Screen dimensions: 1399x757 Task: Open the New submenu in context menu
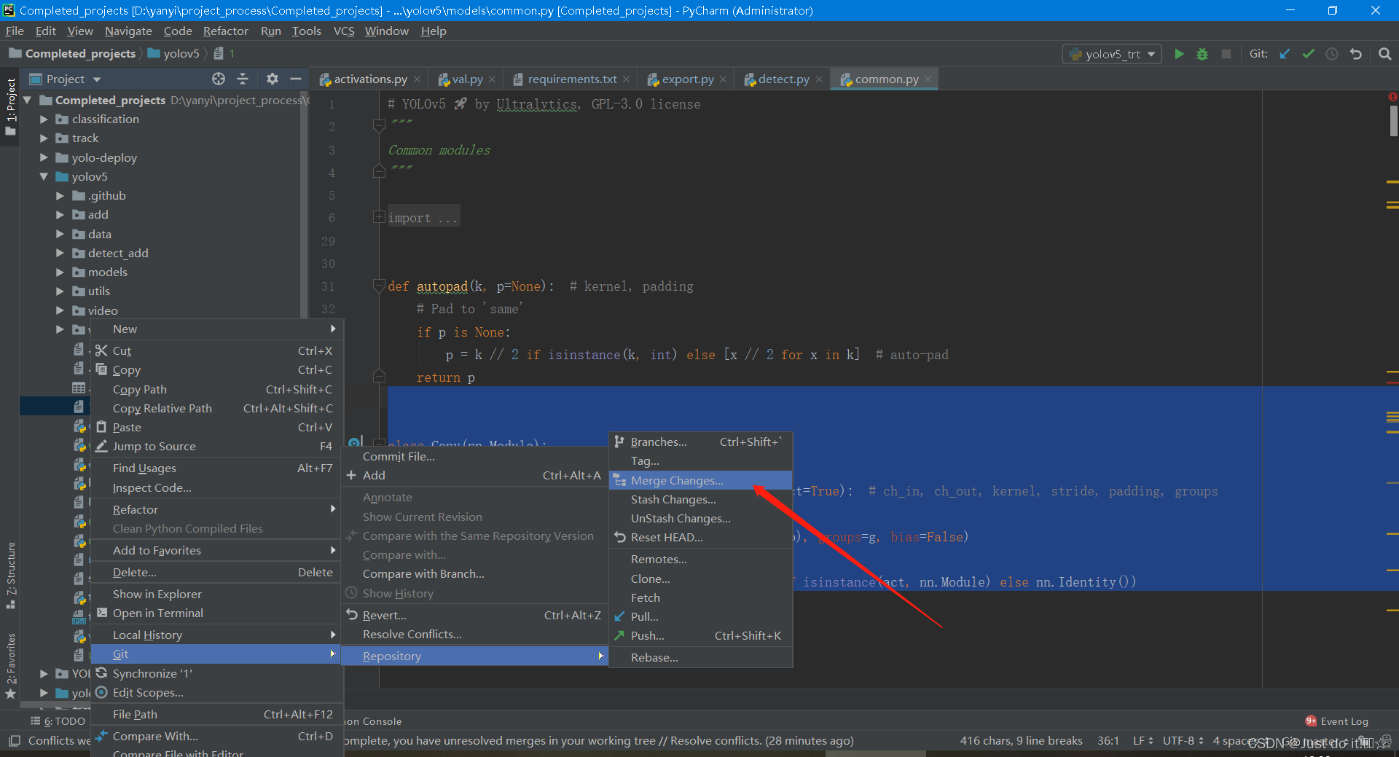click(216, 329)
